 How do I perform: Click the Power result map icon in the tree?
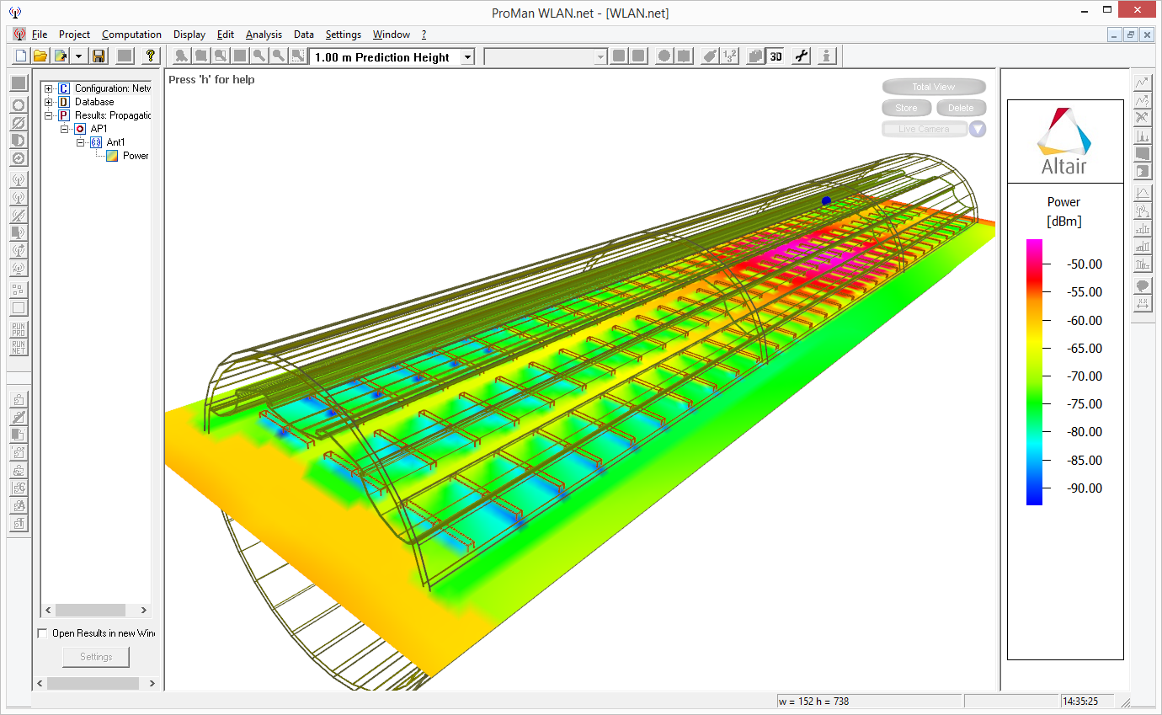(112, 156)
